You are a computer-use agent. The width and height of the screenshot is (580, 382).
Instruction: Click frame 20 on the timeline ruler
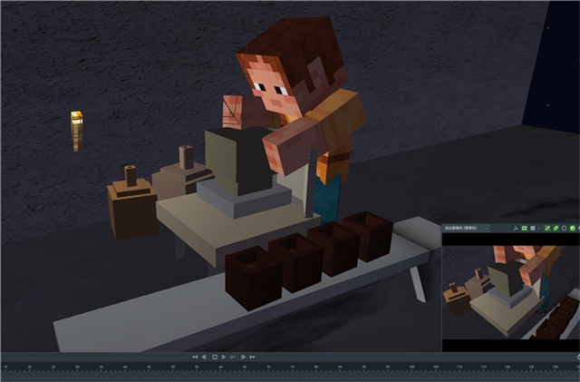(x=30, y=367)
